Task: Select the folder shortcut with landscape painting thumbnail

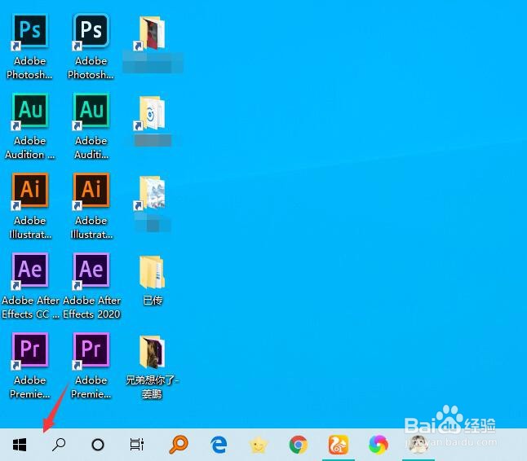Action: click(x=153, y=204)
